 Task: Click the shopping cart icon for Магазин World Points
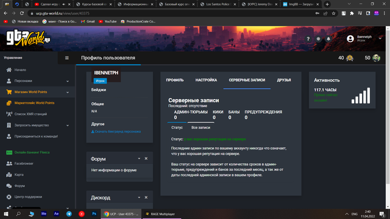(x=9, y=92)
